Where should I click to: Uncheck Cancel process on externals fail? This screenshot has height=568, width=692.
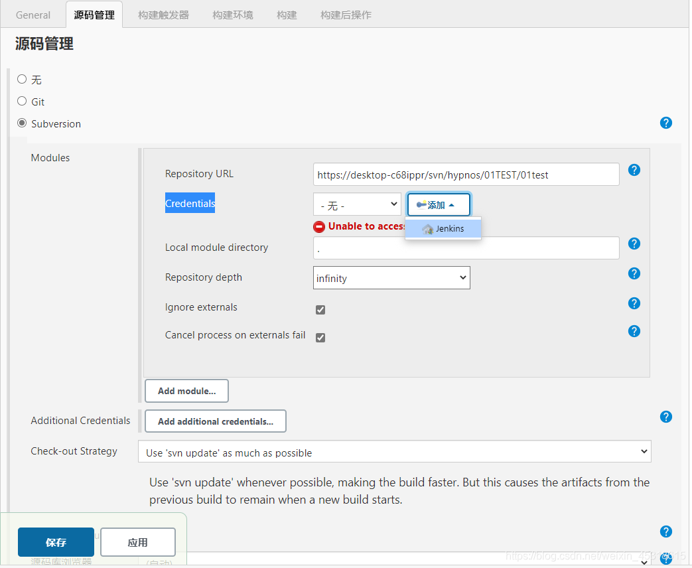(x=320, y=337)
